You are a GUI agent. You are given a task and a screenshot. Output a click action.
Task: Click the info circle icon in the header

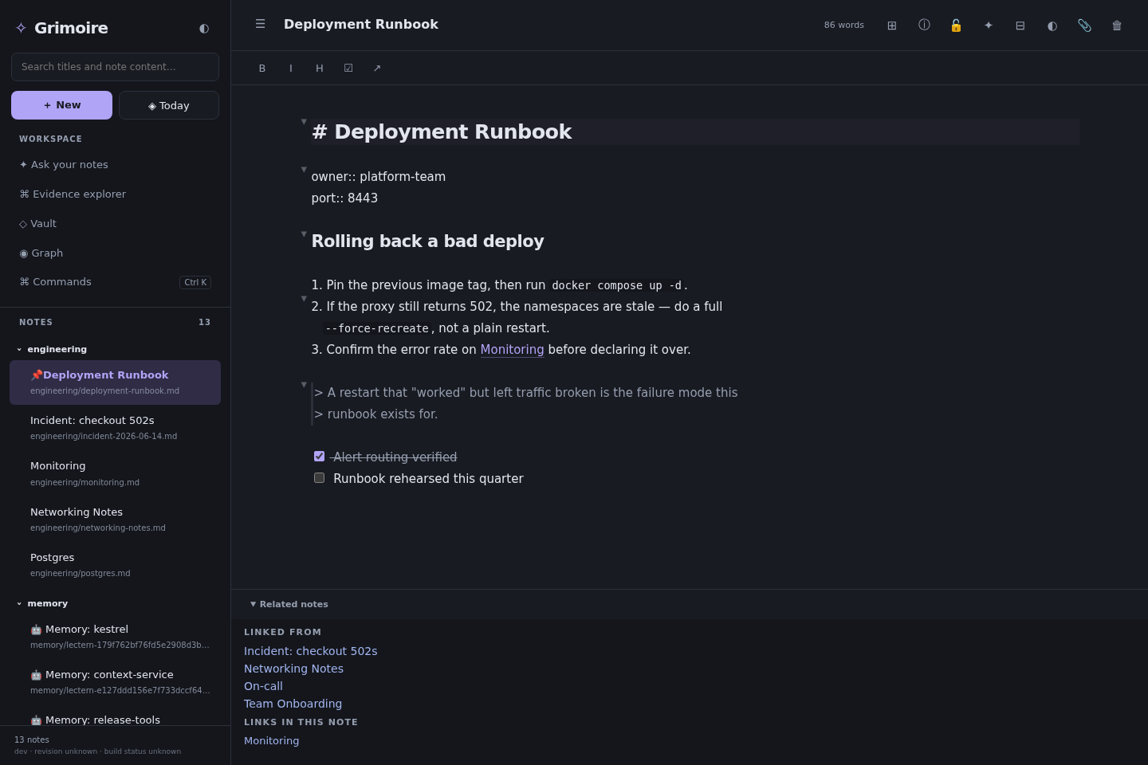pos(924,25)
